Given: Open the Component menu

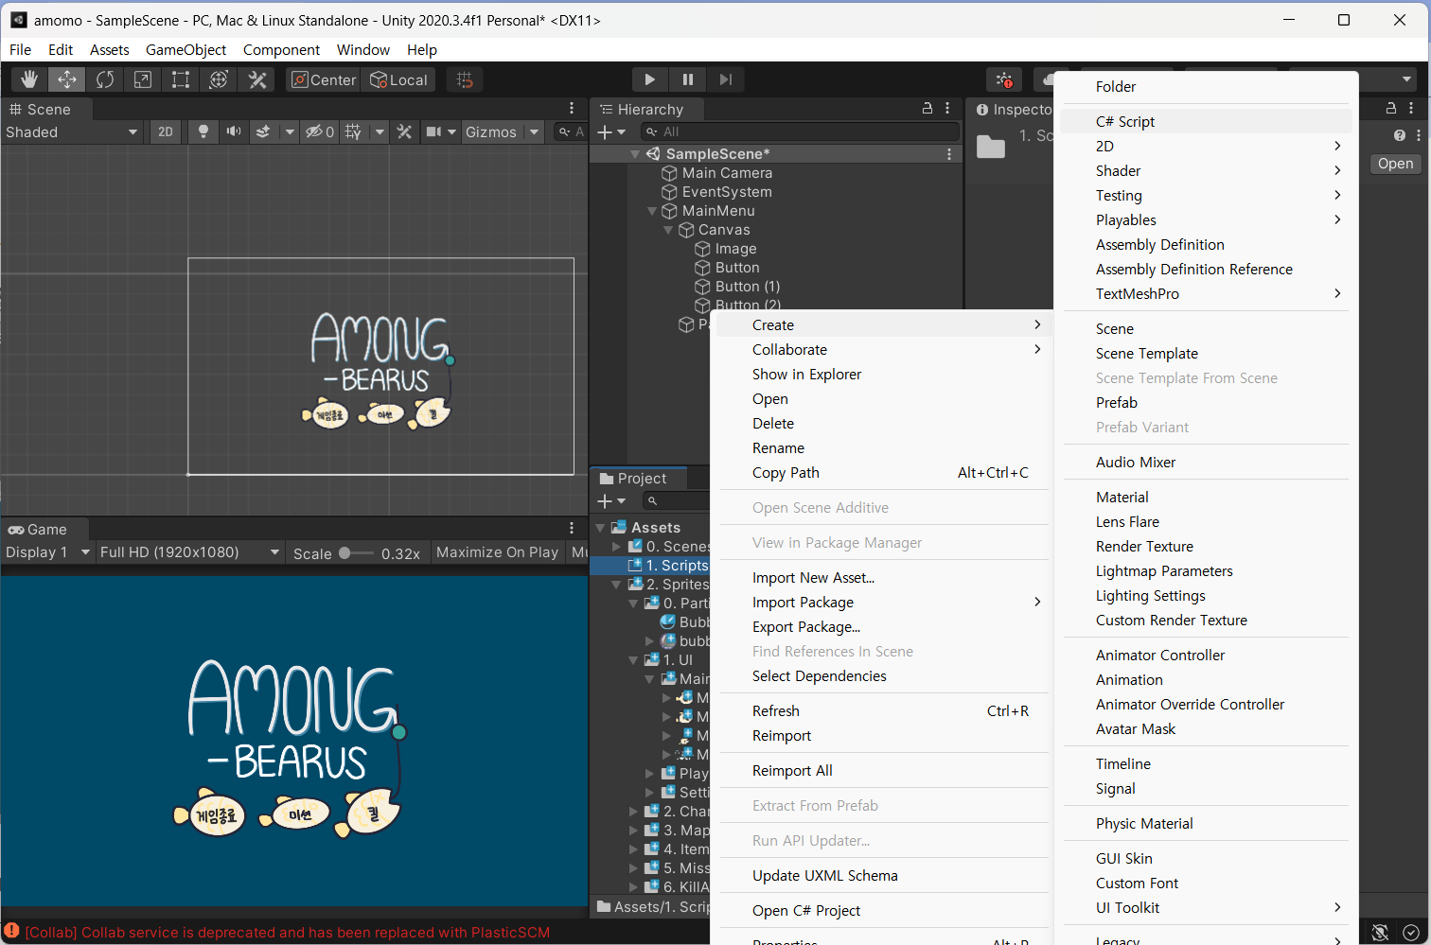Looking at the screenshot, I should coord(281,49).
